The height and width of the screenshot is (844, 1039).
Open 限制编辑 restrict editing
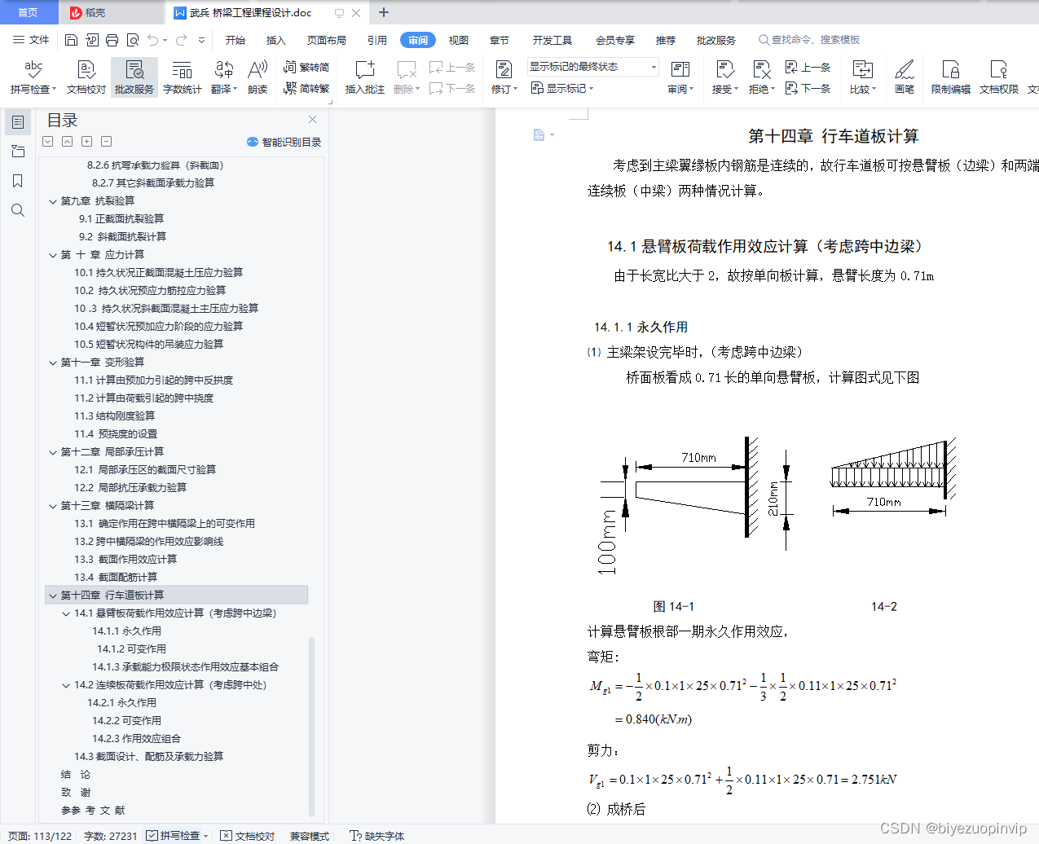pos(951,77)
